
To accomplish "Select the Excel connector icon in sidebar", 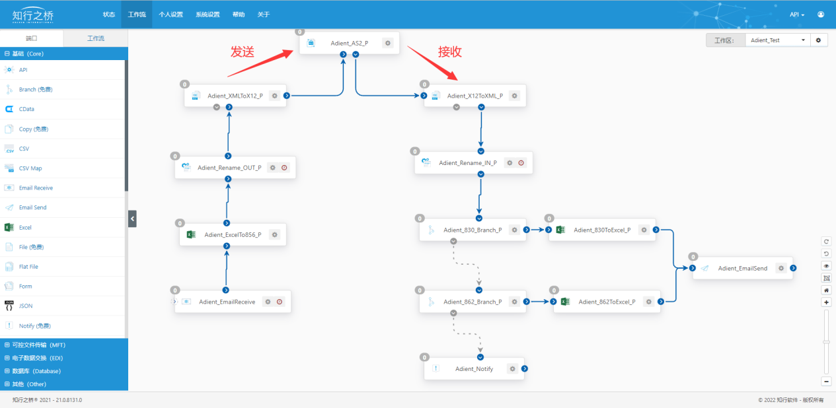I will (9, 227).
